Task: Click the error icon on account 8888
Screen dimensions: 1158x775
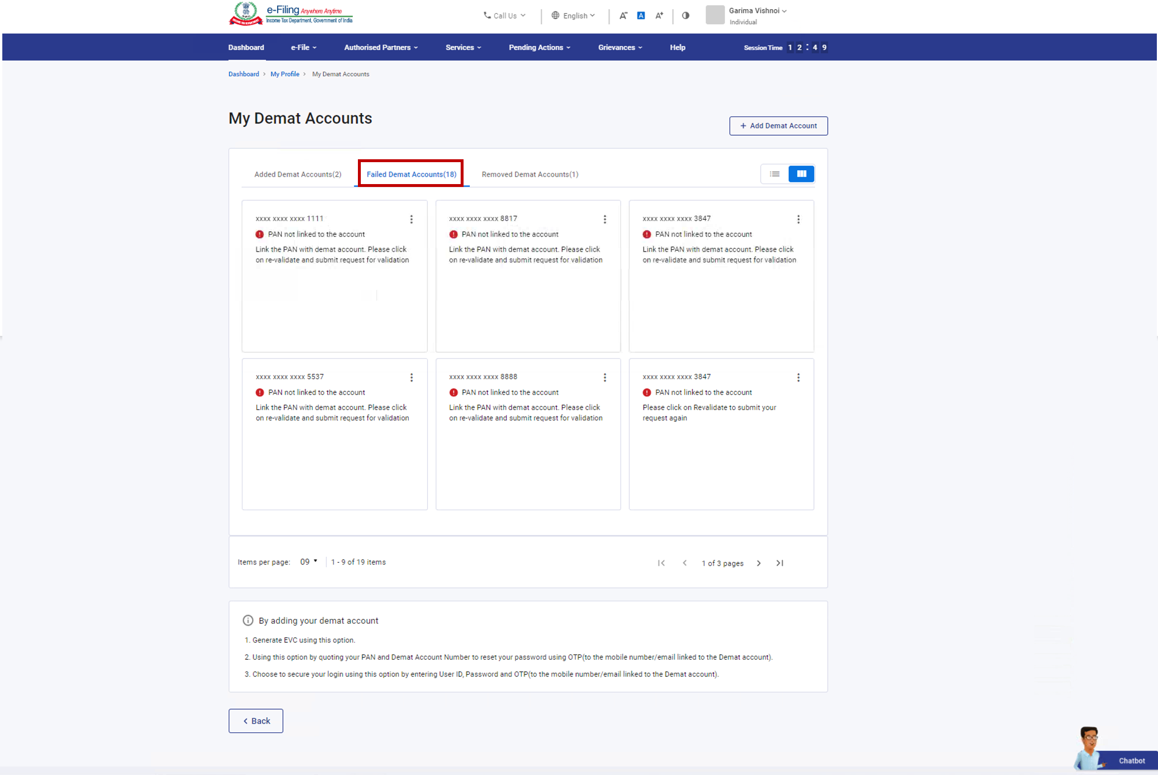Action: (x=453, y=392)
